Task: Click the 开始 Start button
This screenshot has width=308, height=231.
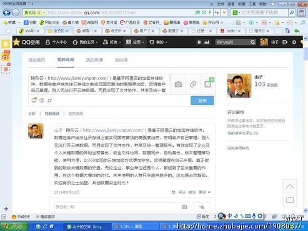Action: 14,226
